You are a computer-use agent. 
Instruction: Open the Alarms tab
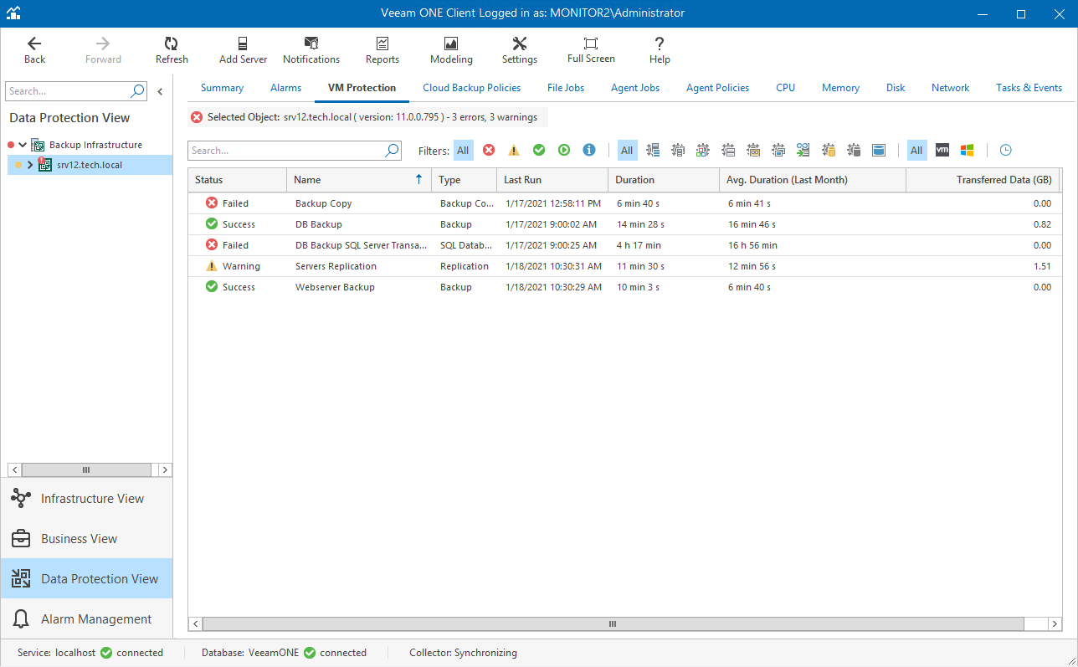pyautogui.click(x=285, y=88)
